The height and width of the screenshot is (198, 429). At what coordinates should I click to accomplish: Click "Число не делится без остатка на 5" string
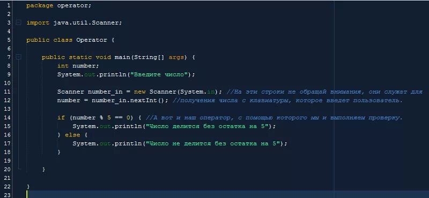[213, 143]
